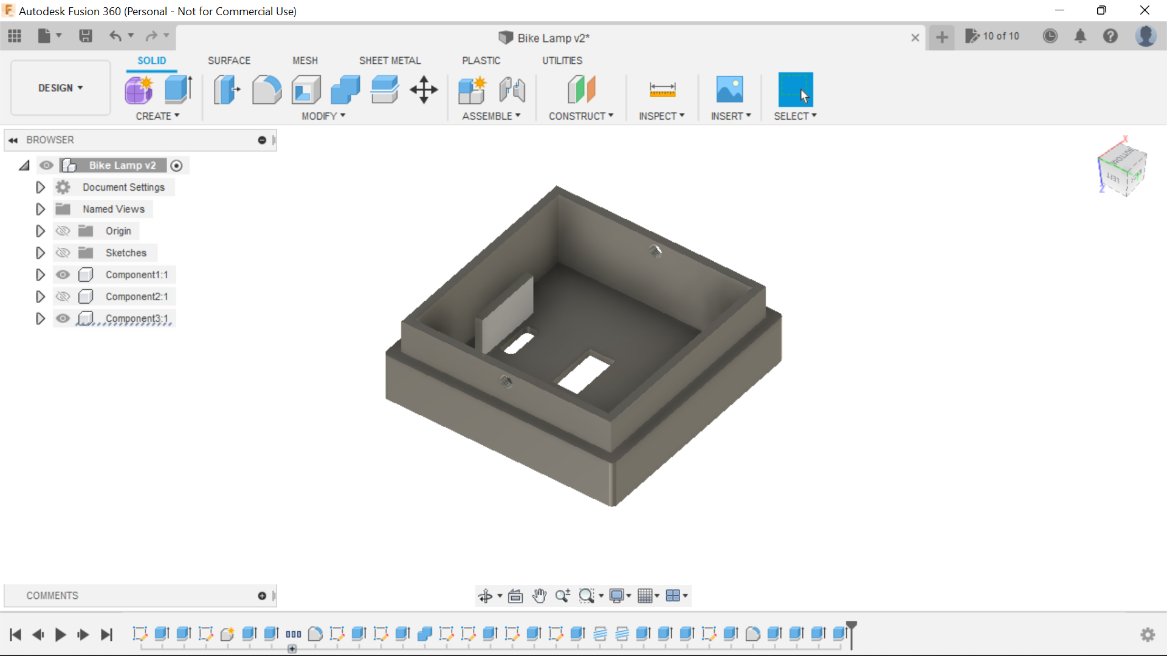Open the Joint tool

coord(512,89)
